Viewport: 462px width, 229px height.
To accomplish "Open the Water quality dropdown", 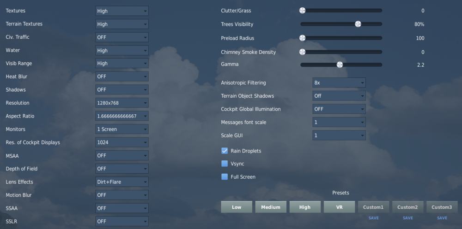I will (122, 50).
